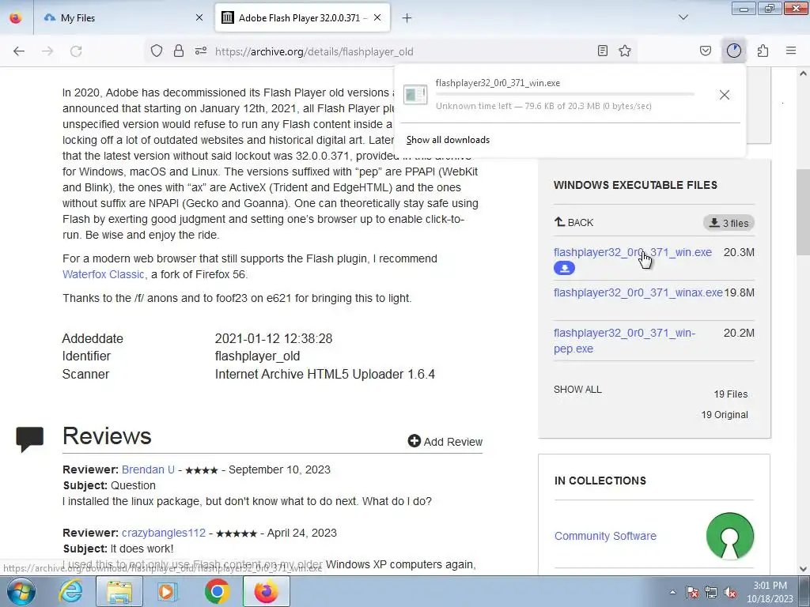Click the identifier value flashplayer_old
The image size is (810, 607).
tap(257, 356)
